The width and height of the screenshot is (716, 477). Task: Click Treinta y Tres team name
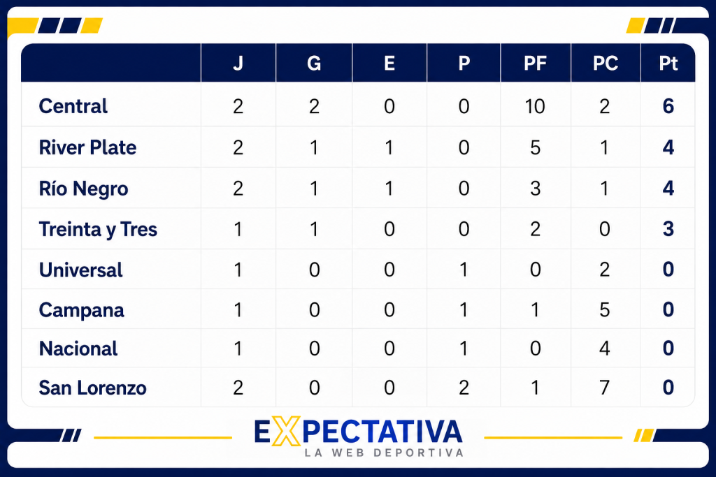(98, 229)
